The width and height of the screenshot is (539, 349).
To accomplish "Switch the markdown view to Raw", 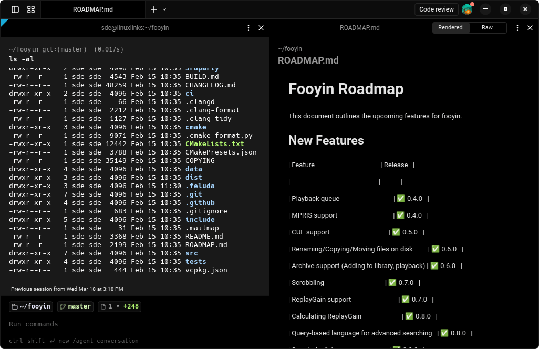I will 487,28.
